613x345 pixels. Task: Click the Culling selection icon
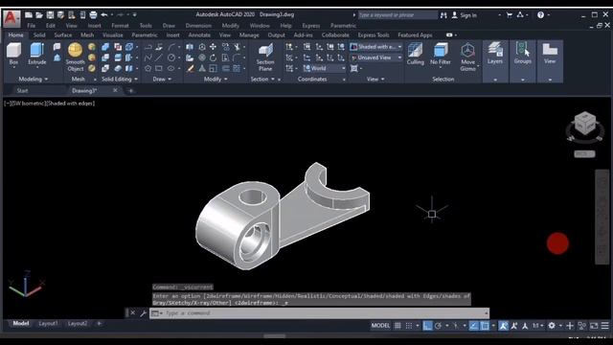tap(415, 54)
